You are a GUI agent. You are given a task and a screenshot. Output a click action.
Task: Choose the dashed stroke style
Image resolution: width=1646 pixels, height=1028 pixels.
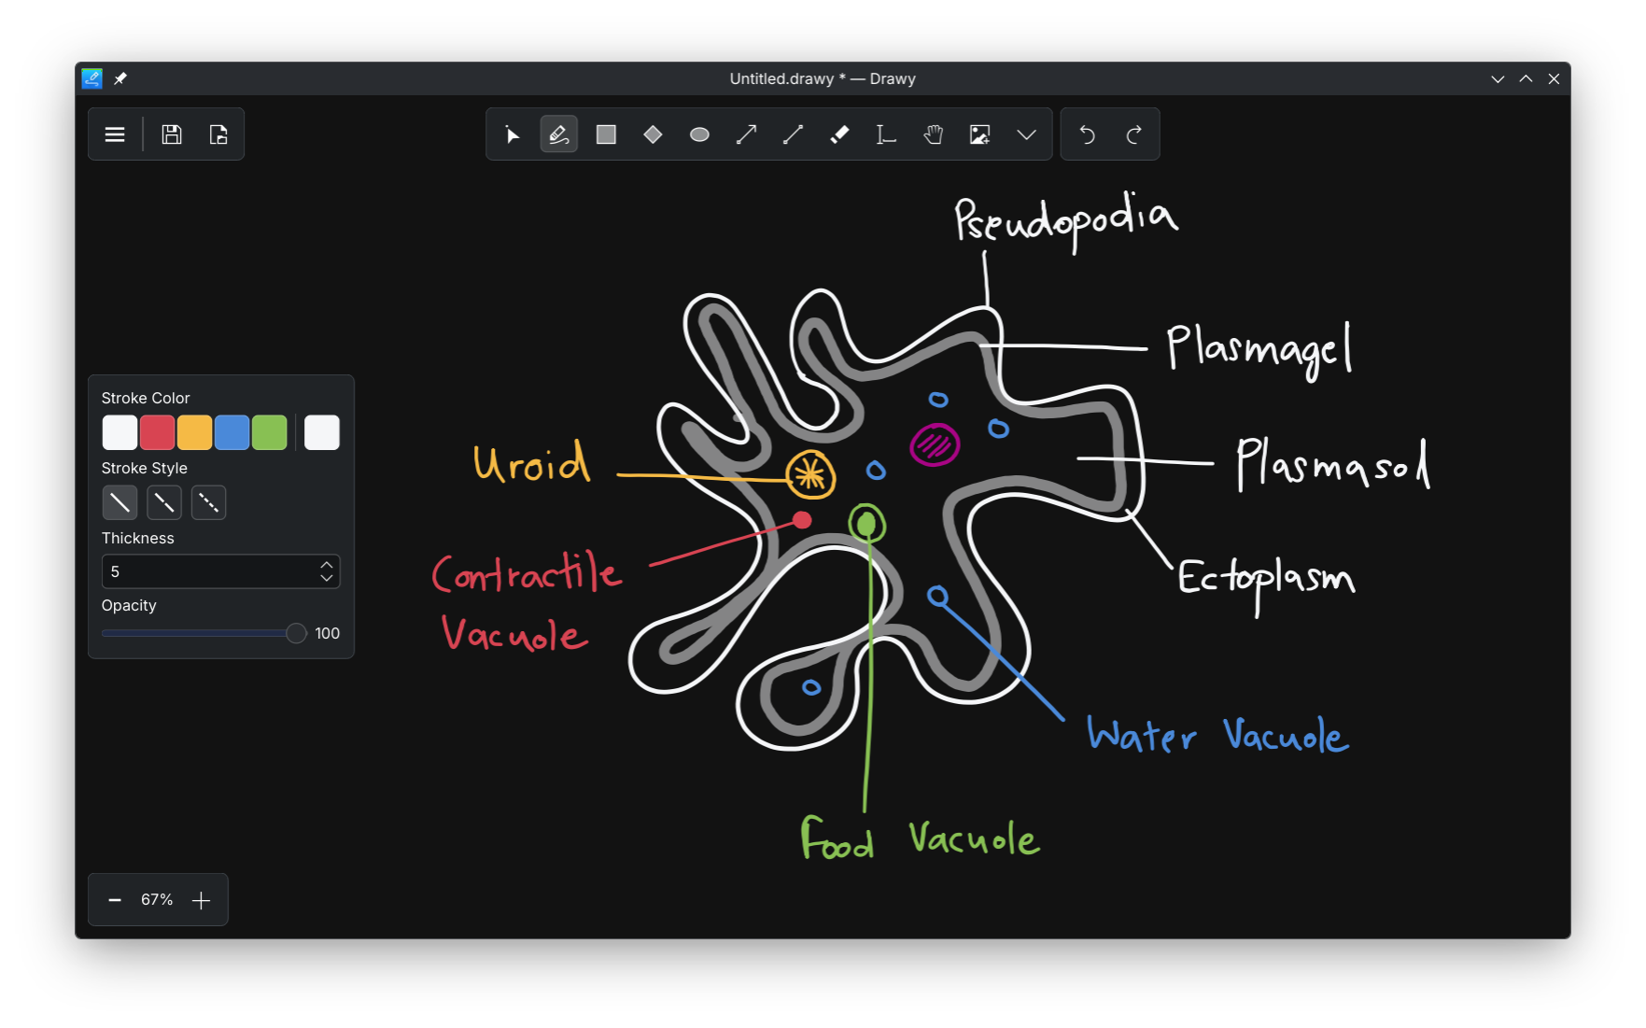coord(164,502)
